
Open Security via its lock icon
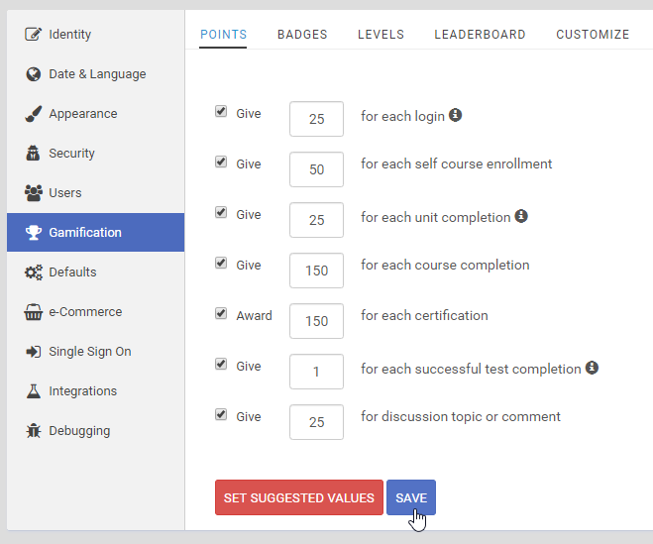[33, 154]
